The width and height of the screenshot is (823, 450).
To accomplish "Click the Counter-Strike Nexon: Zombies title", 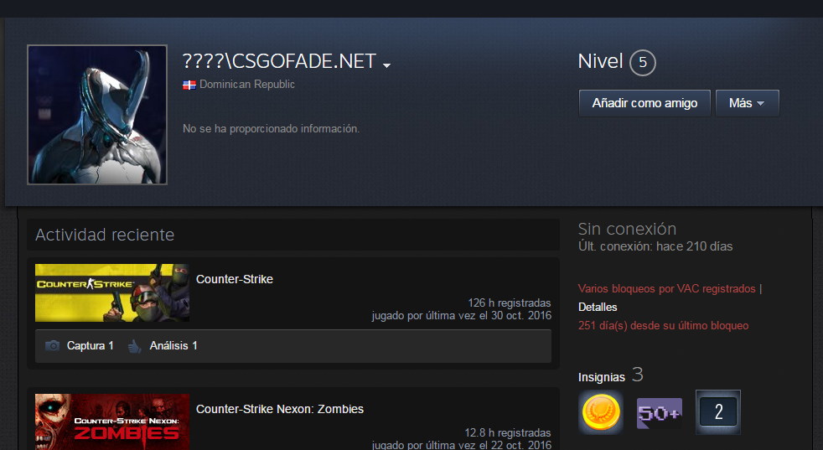I will tap(280, 409).
